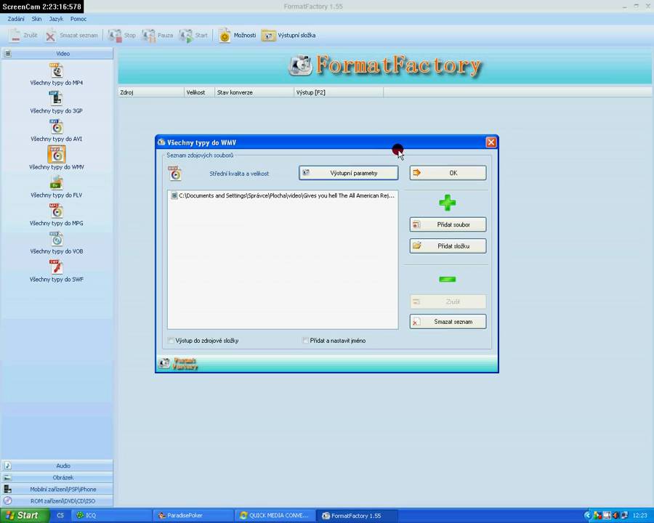Expand the Obrázek category panel

57,477
